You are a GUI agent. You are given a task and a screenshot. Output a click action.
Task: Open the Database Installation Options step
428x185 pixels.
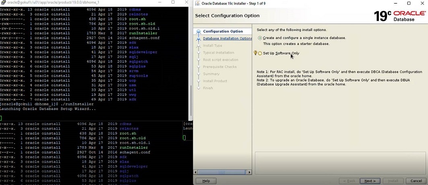[227, 39]
